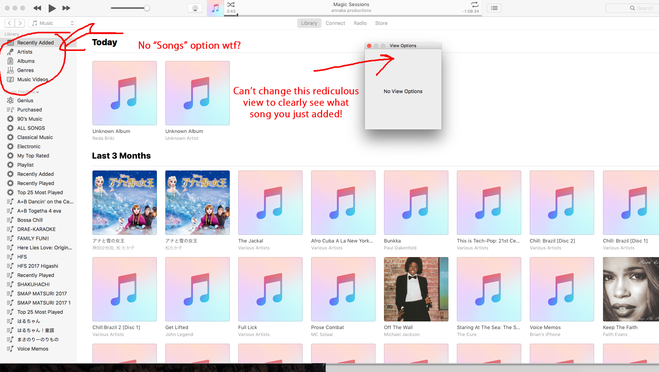Click the Michael Jackson artist link

coord(402,334)
